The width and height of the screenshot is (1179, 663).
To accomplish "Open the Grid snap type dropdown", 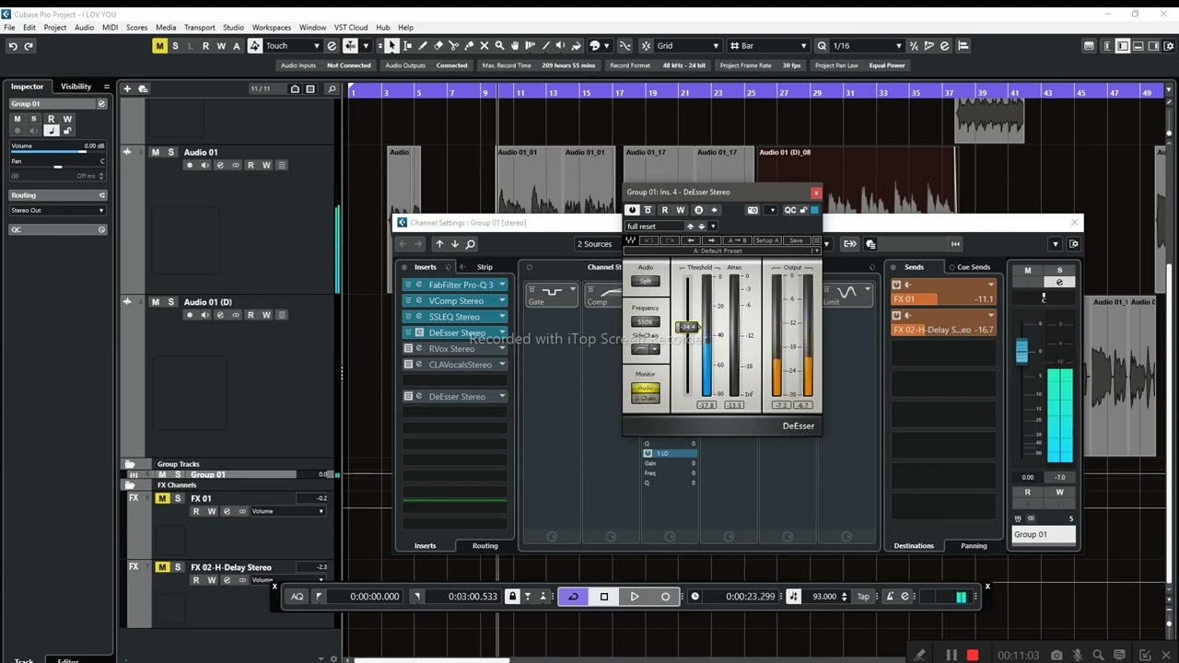I will pos(715,46).
